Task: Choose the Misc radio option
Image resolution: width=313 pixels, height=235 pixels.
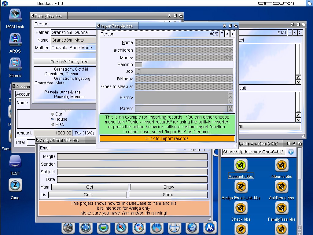Action: pyautogui.click(x=53, y=124)
